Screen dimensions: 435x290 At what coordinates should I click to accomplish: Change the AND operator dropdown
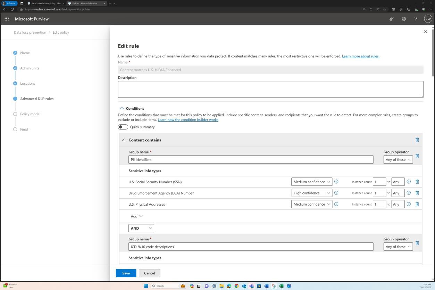tap(141, 228)
